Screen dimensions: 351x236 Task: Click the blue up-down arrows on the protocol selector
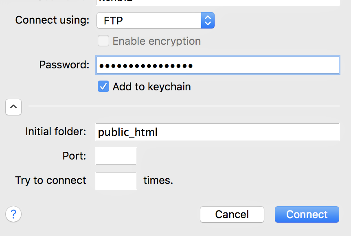click(208, 20)
